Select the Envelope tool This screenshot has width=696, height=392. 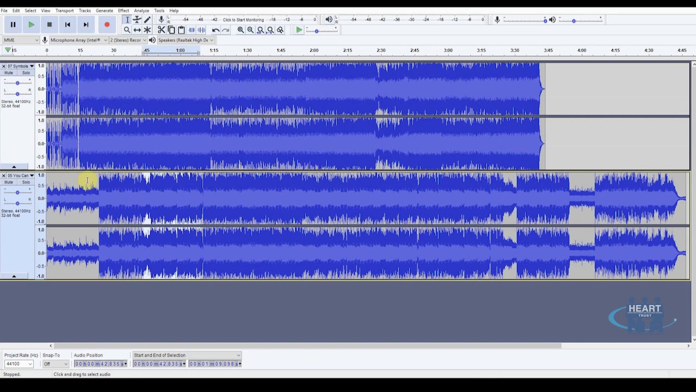[x=137, y=20]
